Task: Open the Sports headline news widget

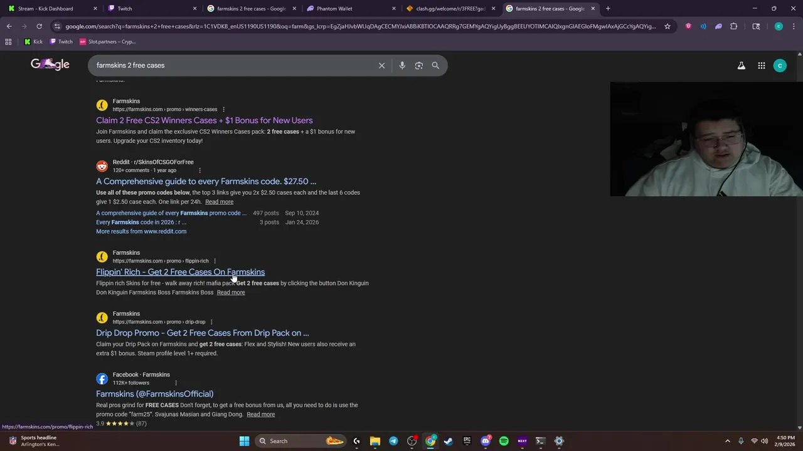Action: (35, 441)
